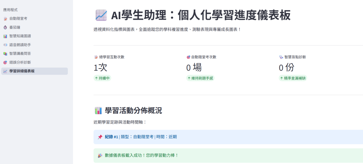Viewport: 363px width, 164px height.
Task: Click the 1次 metric value
Action: point(100,67)
